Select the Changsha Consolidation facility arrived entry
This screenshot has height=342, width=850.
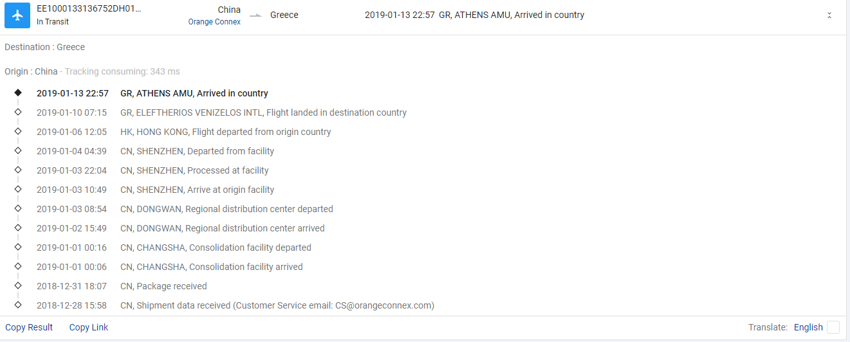pos(211,267)
